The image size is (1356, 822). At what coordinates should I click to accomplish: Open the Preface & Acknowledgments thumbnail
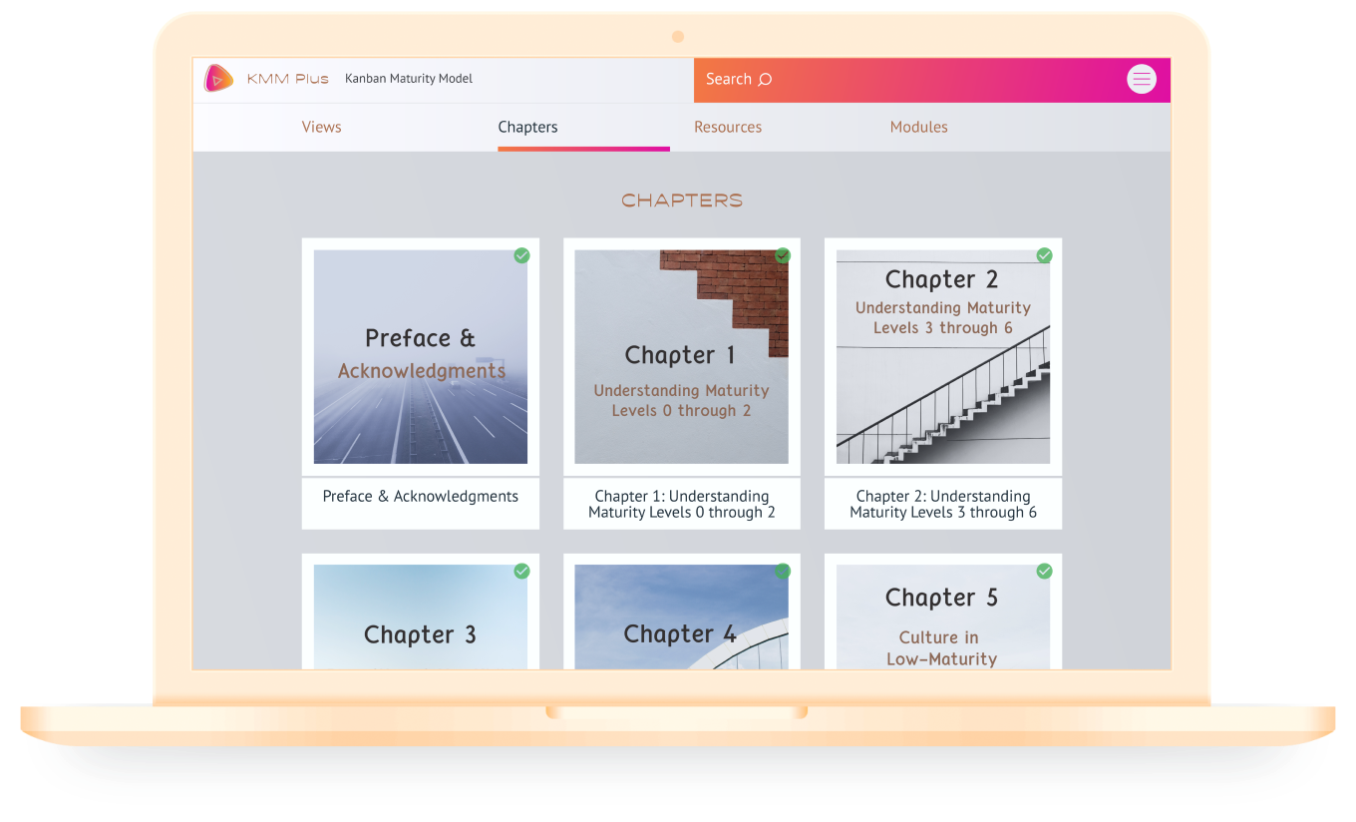click(421, 356)
